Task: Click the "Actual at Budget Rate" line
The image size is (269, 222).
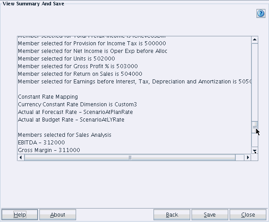Action: click(x=71, y=120)
